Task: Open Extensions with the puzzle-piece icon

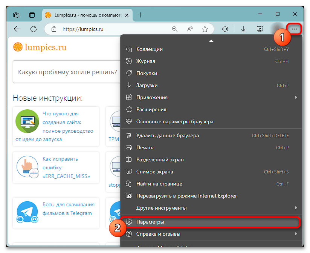Action: [225, 29]
